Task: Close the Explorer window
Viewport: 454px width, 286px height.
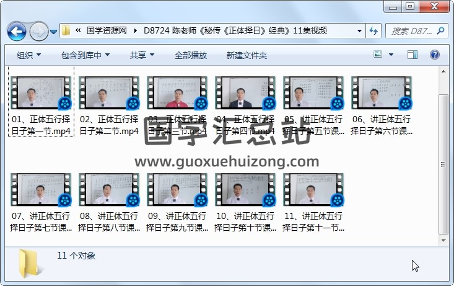Action: (x=434, y=6)
